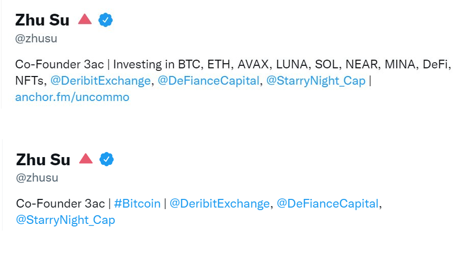This screenshot has width=466, height=255.
Task: Click the @zhusu handle in top profile
Action: pyautogui.click(x=36, y=39)
